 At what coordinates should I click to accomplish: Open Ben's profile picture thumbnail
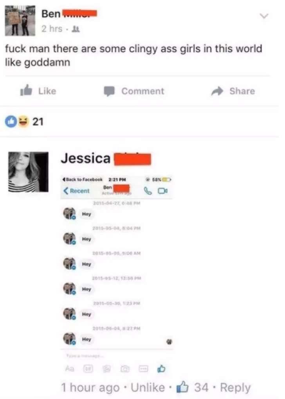pyautogui.click(x=20, y=20)
